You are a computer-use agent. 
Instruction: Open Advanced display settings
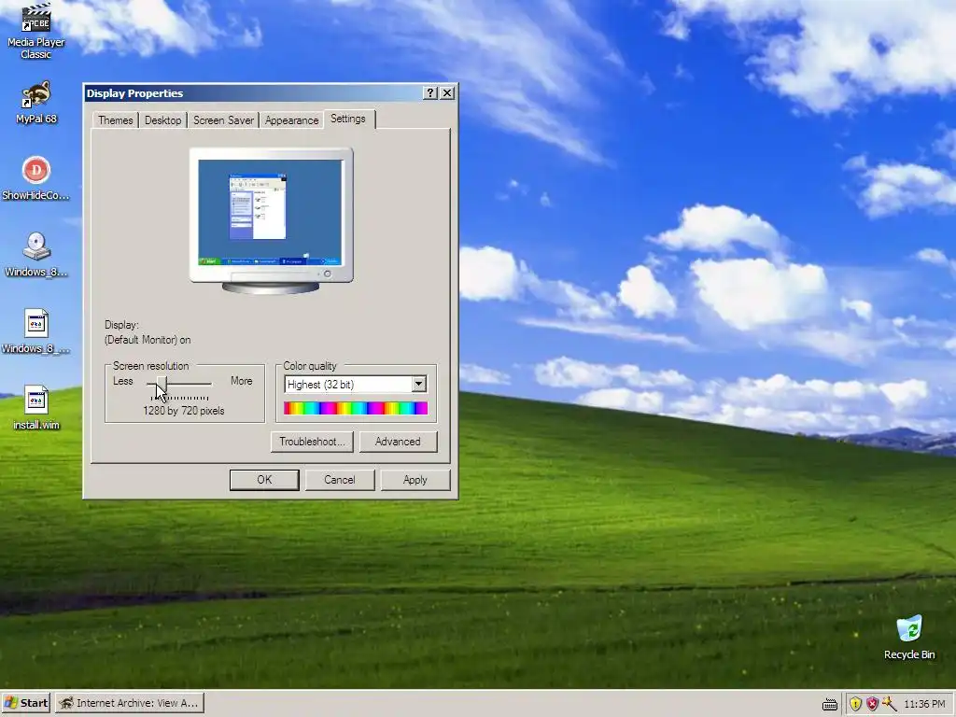[x=398, y=442]
